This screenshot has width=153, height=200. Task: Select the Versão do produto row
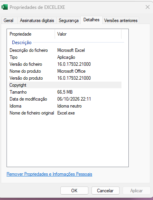pyautogui.click(x=65, y=78)
